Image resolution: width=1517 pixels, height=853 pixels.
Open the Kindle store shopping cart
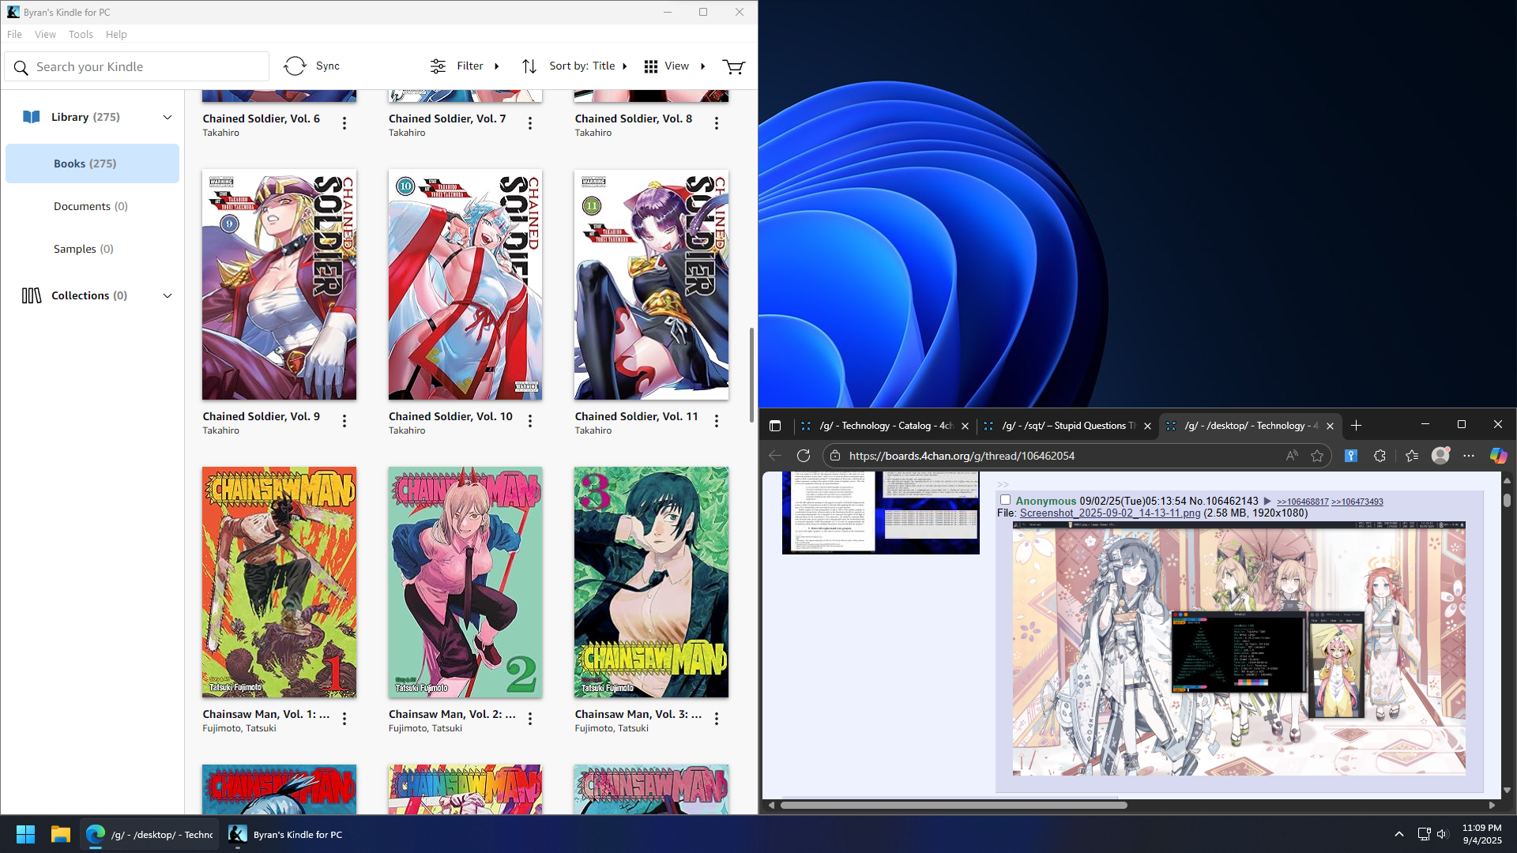pos(733,66)
